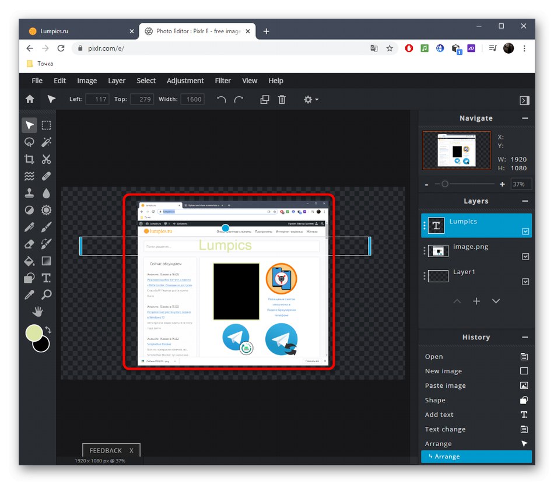Dismiss the FEEDBACK box with X
Image resolution: width=554 pixels, height=484 pixels.
(131, 450)
